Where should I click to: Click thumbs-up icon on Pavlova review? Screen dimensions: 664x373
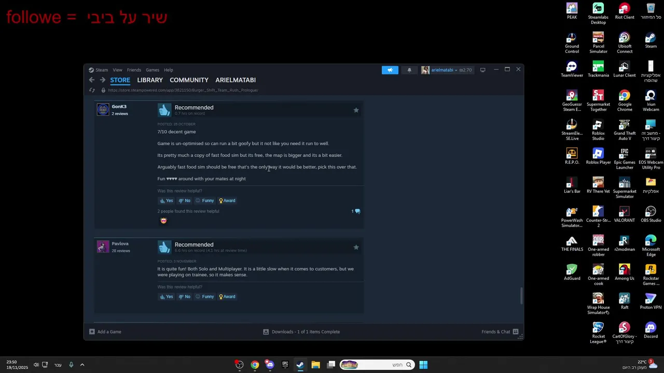[x=164, y=247]
